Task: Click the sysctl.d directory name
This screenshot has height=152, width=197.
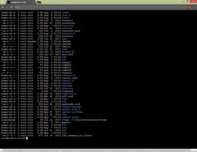Action: tap(68, 81)
